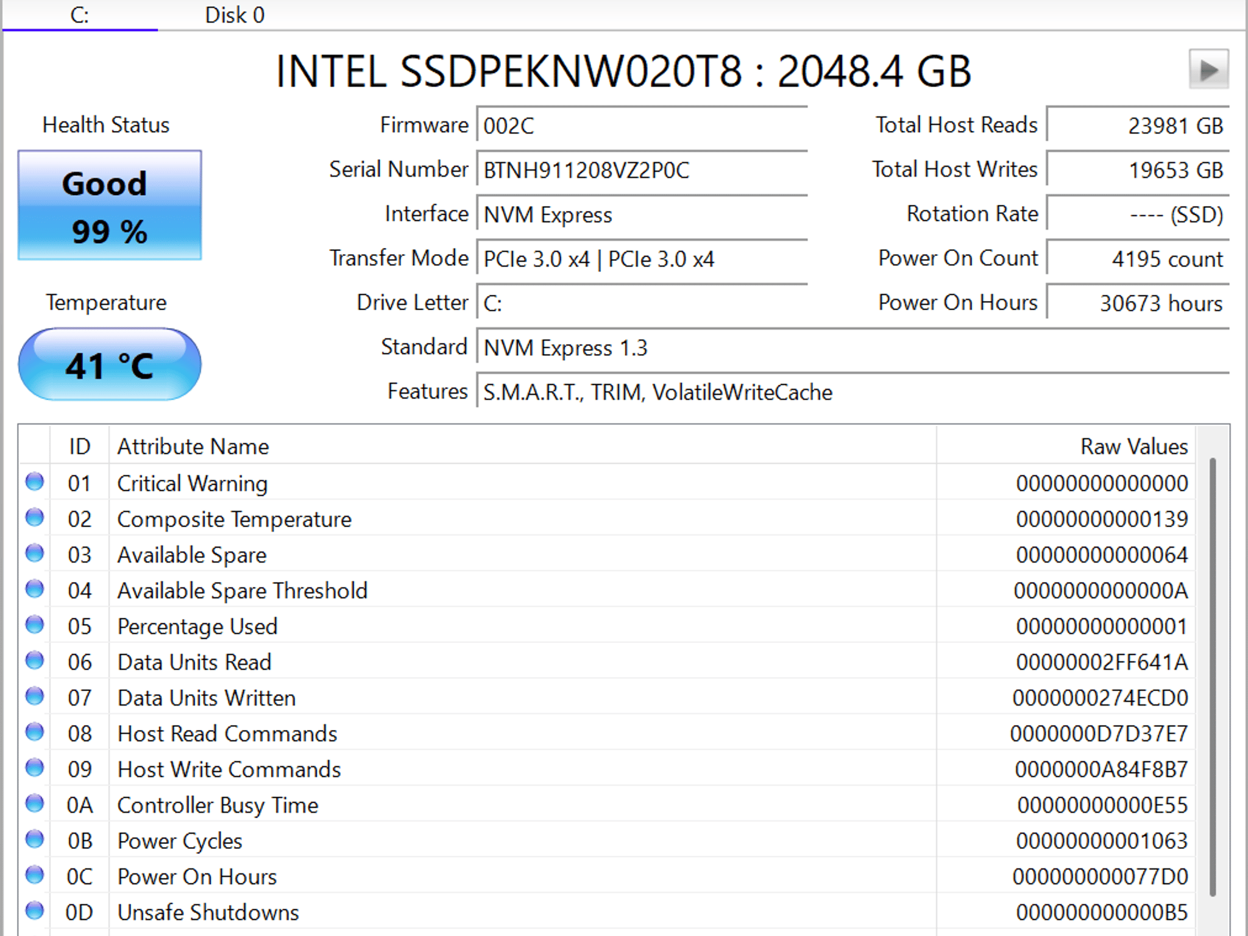Image resolution: width=1248 pixels, height=936 pixels.
Task: Click raw value 0000000A84F8B7
Action: (1101, 769)
